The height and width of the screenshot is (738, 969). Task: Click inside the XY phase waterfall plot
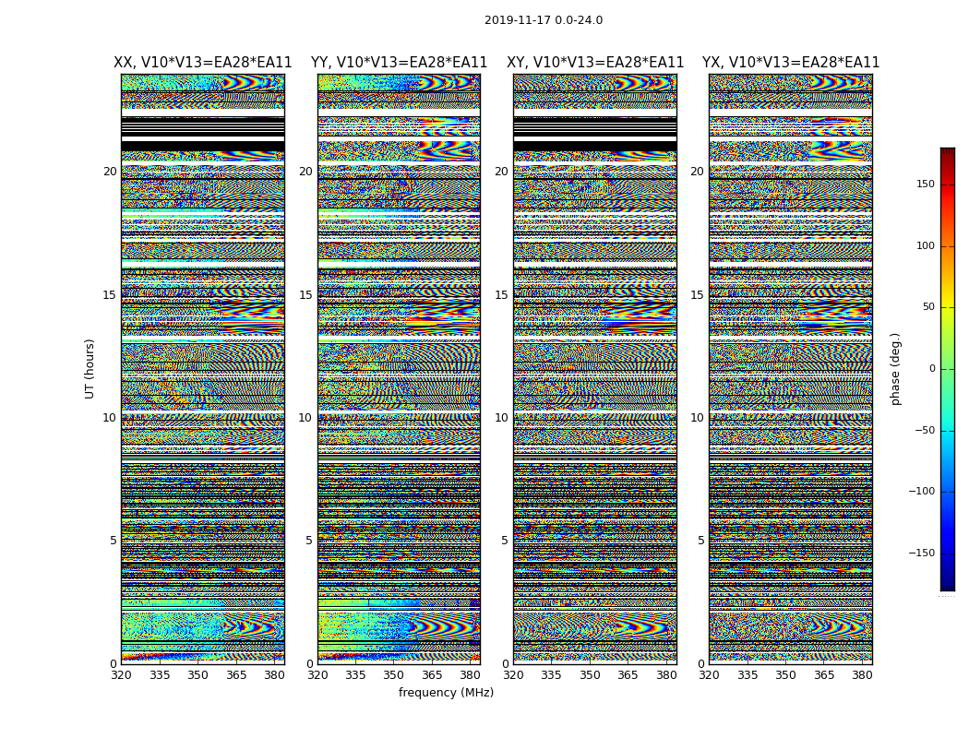click(595, 369)
